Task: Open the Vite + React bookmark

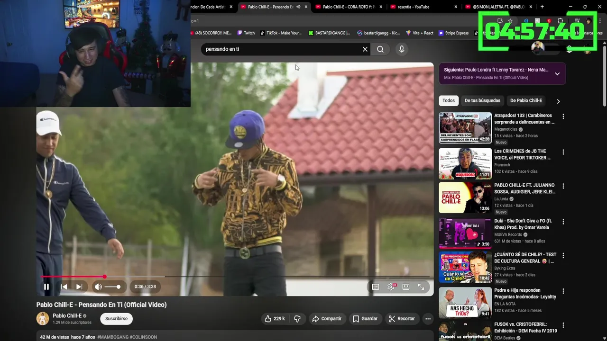Action: (x=420, y=33)
